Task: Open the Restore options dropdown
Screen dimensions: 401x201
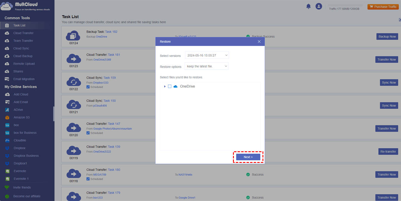Action: 207,66
